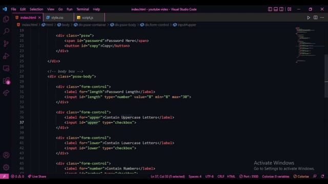Open Manage gear settings icon
Image resolution: width=328 pixels, height=184 pixels.
6,167
